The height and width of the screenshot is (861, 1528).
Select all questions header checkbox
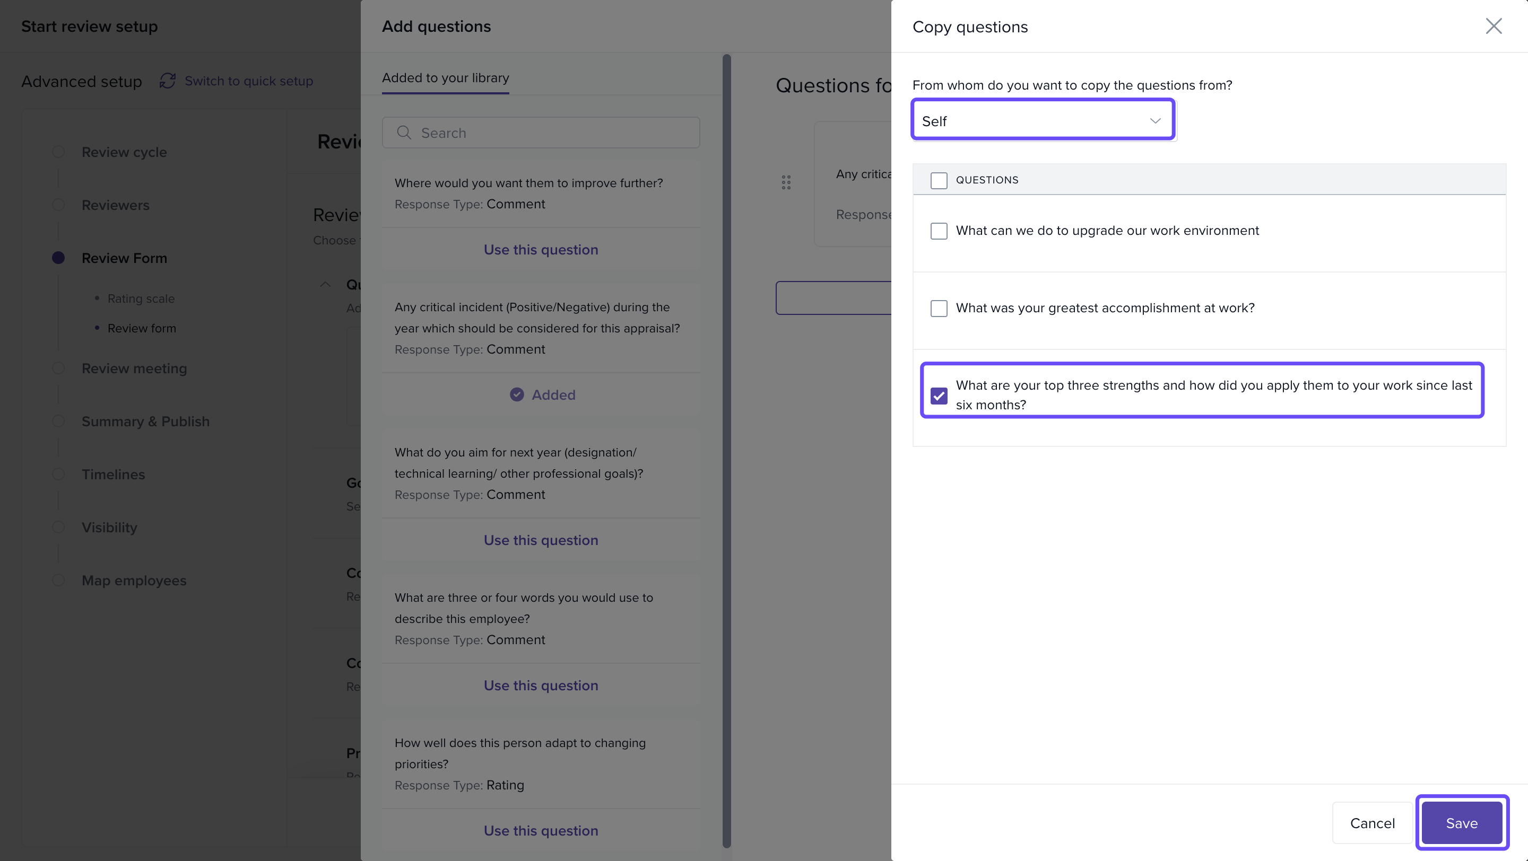click(939, 180)
